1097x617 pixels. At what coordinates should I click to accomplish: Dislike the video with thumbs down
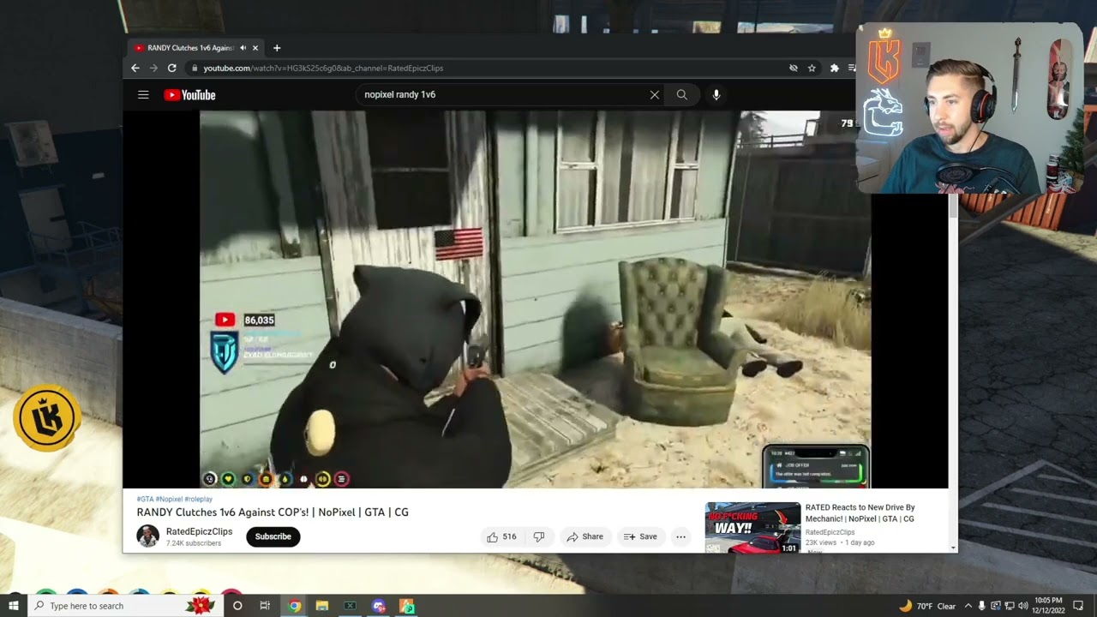(x=539, y=536)
